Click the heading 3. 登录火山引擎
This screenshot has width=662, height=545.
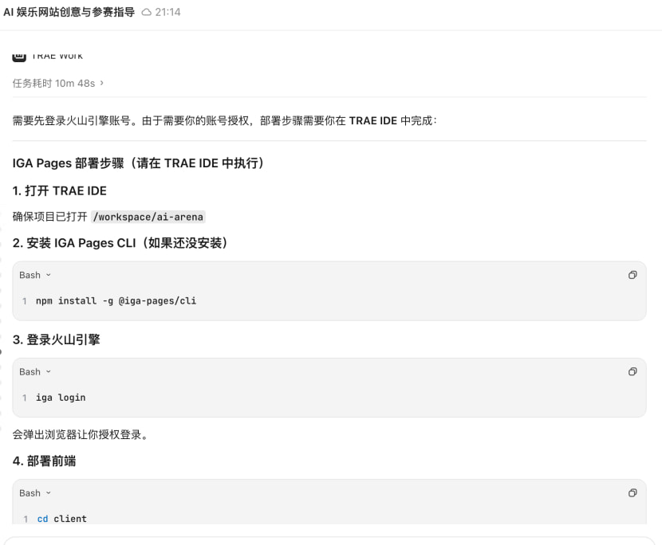coord(56,339)
